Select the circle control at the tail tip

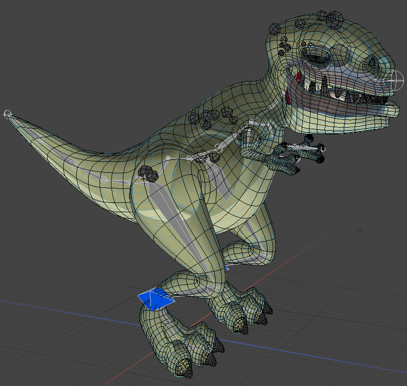[x=7, y=114]
